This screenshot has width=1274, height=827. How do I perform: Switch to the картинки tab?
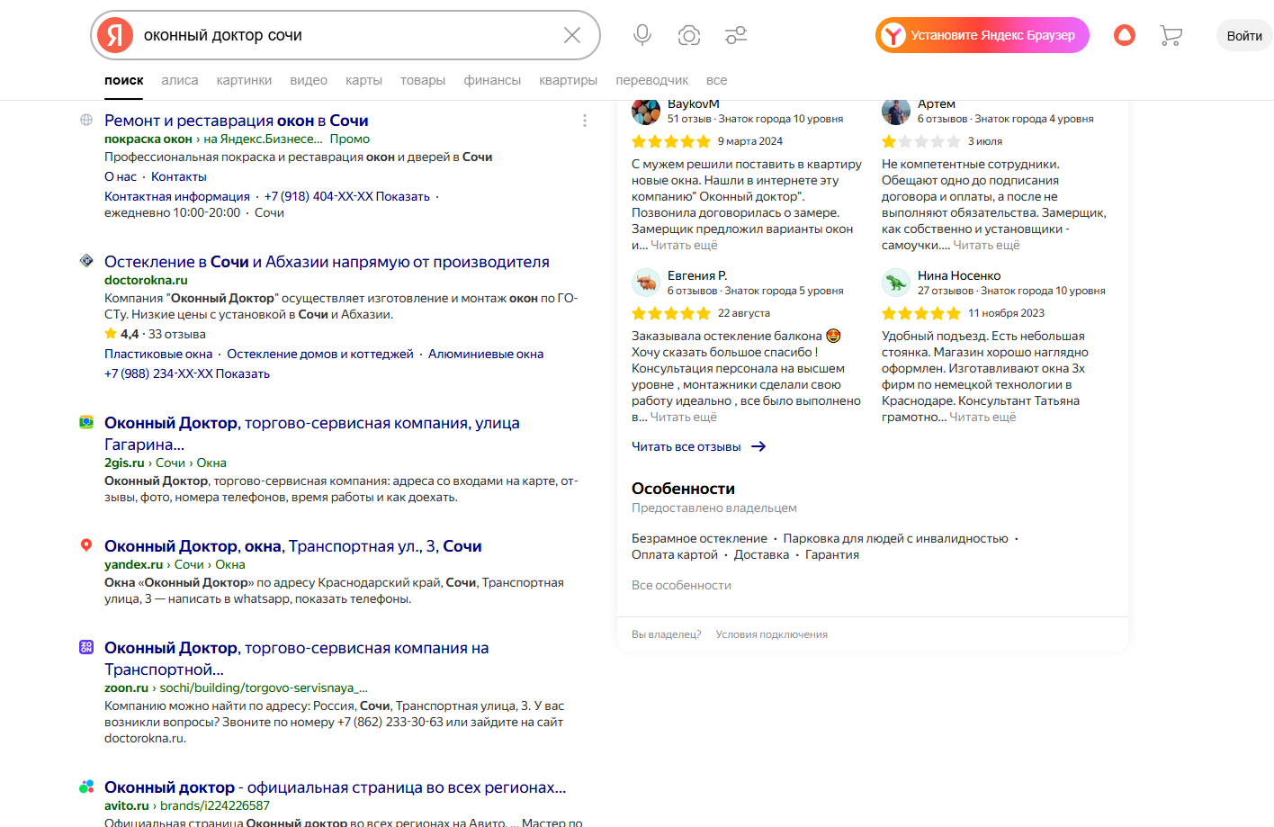244,80
